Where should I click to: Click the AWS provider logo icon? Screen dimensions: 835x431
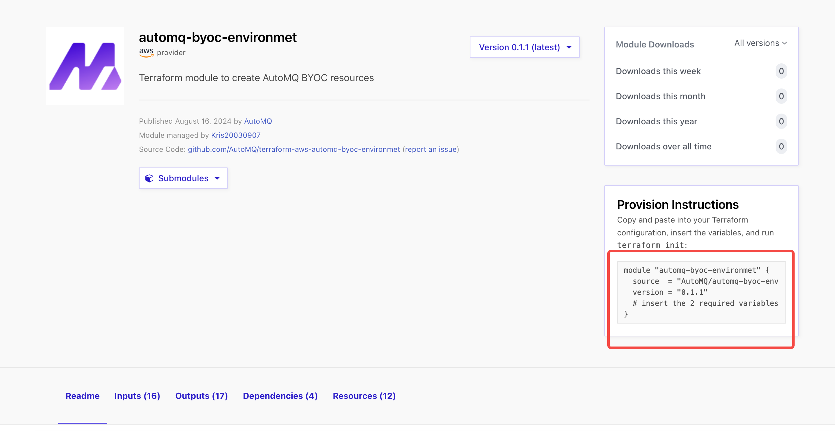point(146,52)
